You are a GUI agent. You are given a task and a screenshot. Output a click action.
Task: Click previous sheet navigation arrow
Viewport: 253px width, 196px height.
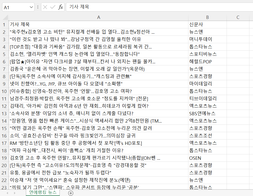[7, 193]
